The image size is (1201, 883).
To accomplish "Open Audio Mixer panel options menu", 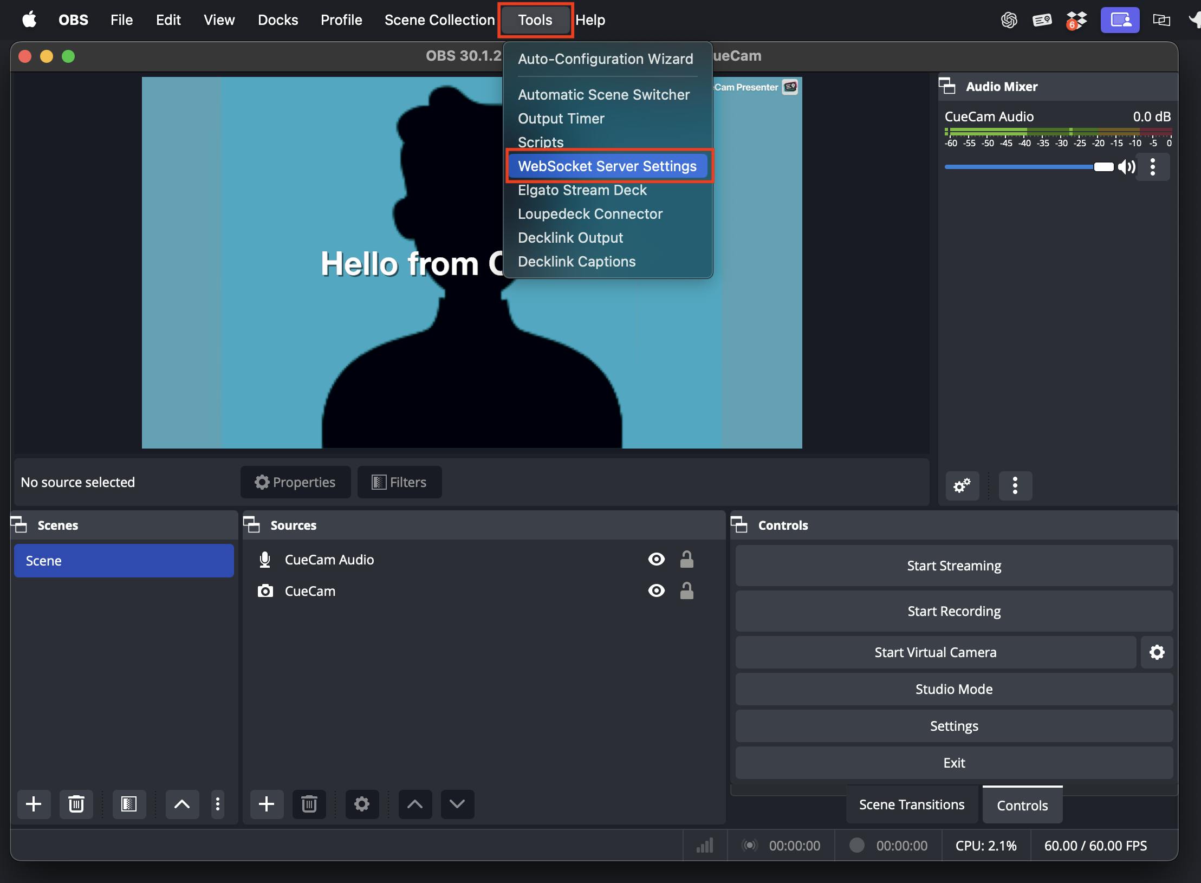I will click(x=1015, y=485).
